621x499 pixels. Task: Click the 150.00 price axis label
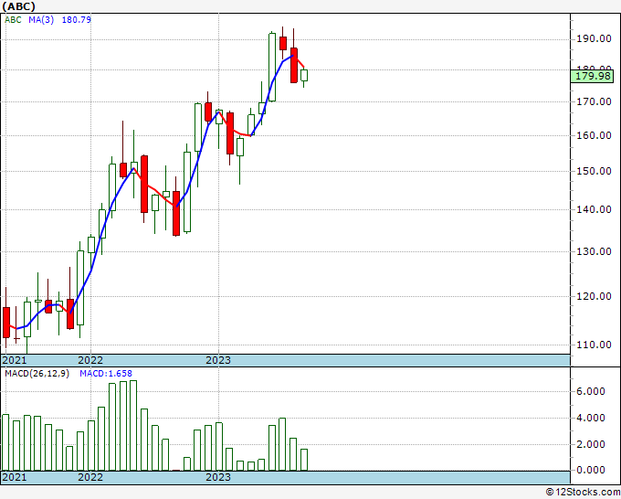(x=594, y=171)
